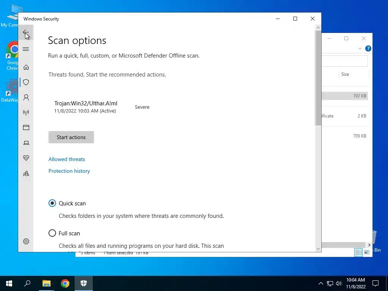Minimize the Windows Security window

278,19
